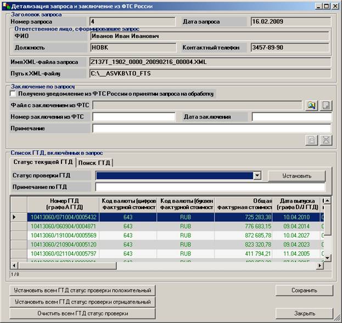Click the cancel icon under the Примечание field
The image size is (342, 323).
click(x=326, y=140)
